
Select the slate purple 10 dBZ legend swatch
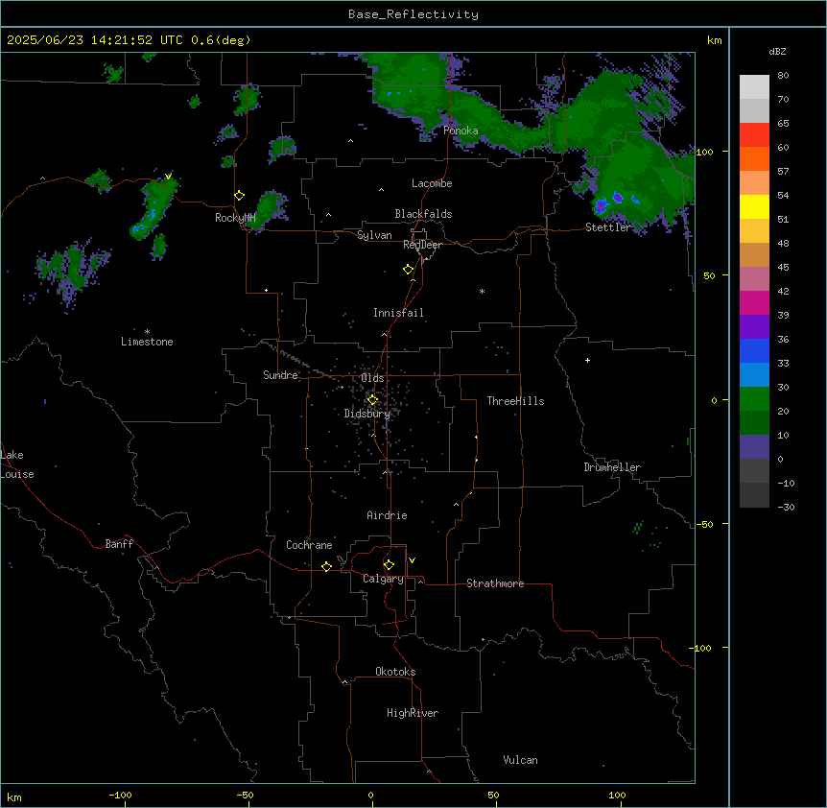coord(754,447)
